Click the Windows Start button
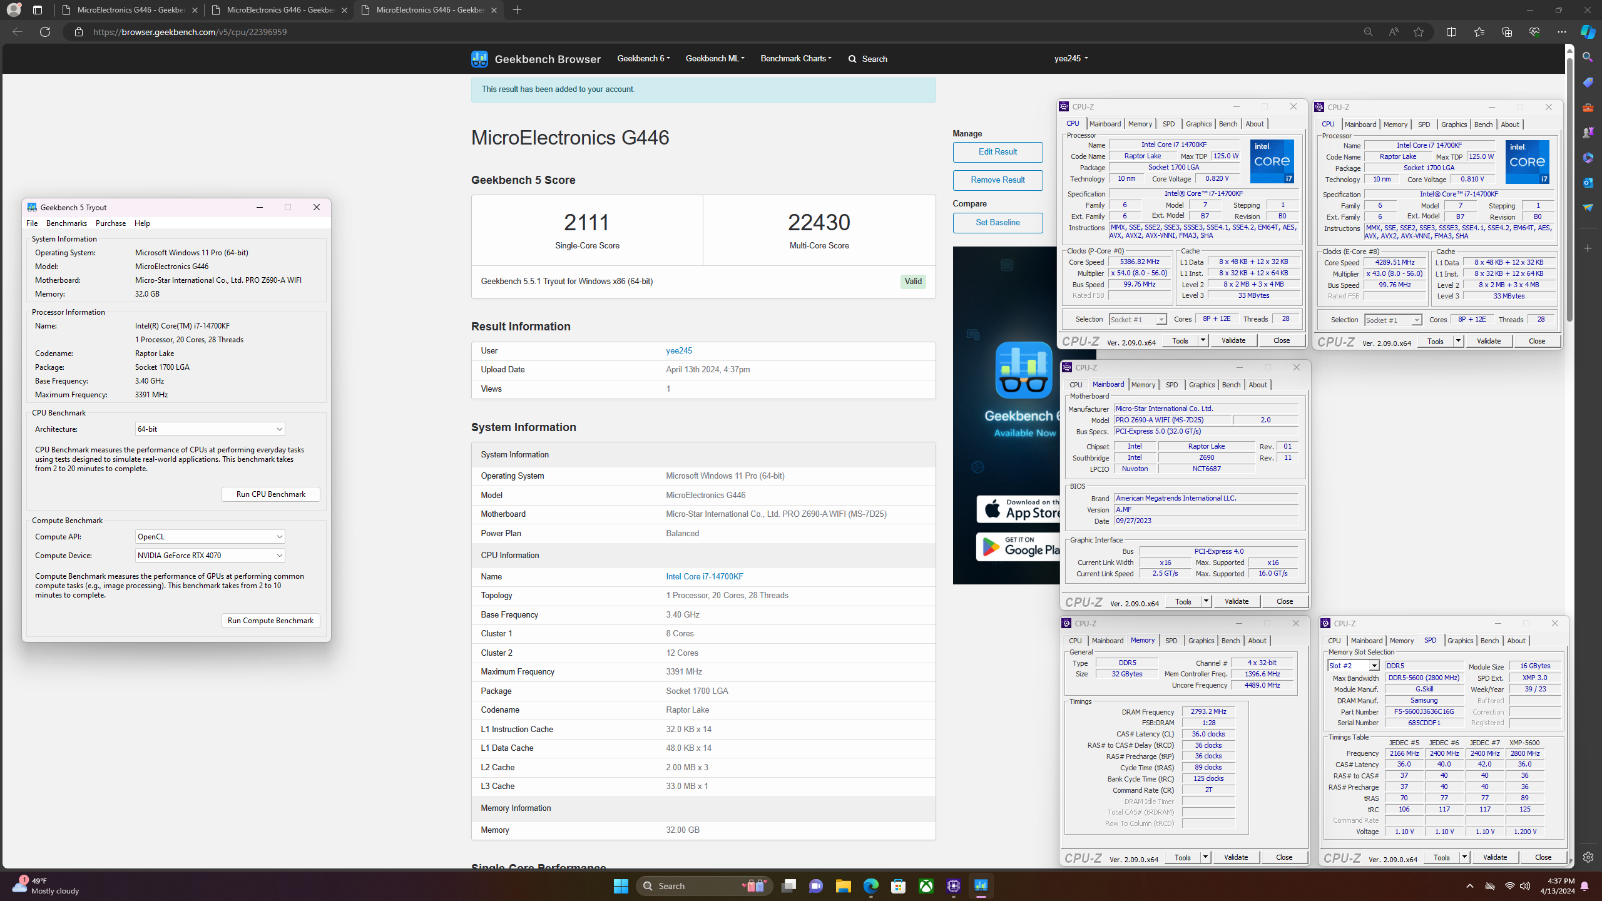This screenshot has width=1602, height=901. pyautogui.click(x=621, y=886)
